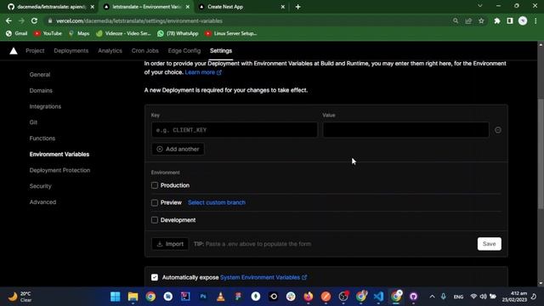Open Security settings in sidebar
The width and height of the screenshot is (544, 306).
click(40, 186)
